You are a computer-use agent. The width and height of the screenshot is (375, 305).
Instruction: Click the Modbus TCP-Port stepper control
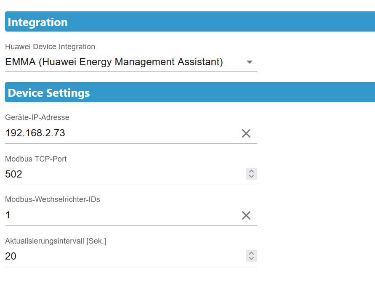point(251,174)
